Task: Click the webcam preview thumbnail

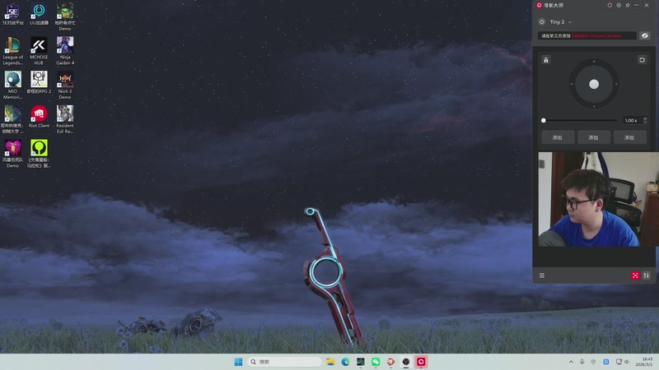Action: click(598, 199)
